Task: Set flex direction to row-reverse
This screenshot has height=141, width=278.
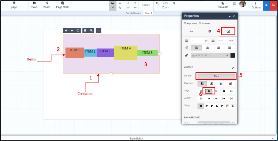Action: pyautogui.click(x=212, y=84)
